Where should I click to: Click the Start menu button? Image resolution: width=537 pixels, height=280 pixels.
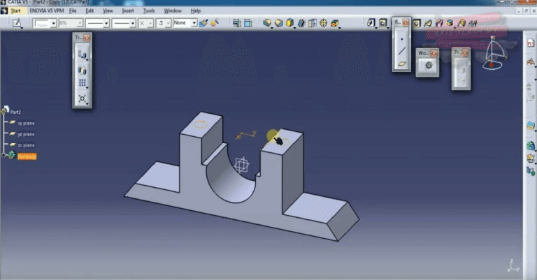point(15,11)
